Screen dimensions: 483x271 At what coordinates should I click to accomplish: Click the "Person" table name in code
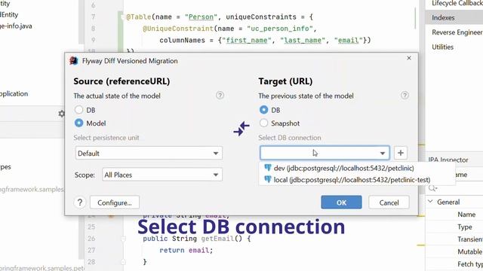(201, 17)
